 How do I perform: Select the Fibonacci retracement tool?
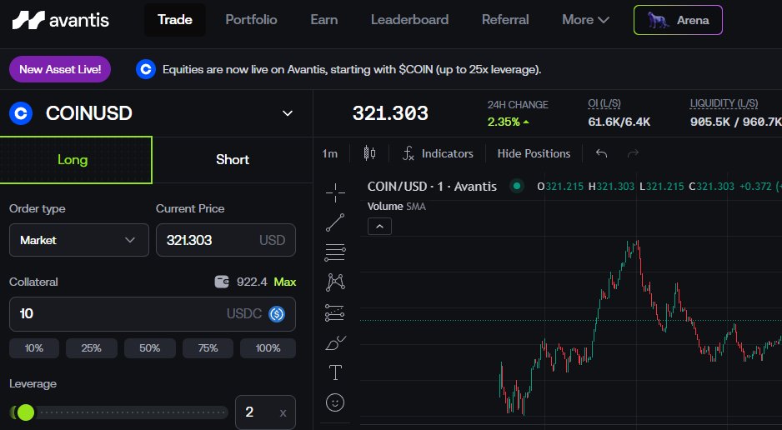[335, 252]
